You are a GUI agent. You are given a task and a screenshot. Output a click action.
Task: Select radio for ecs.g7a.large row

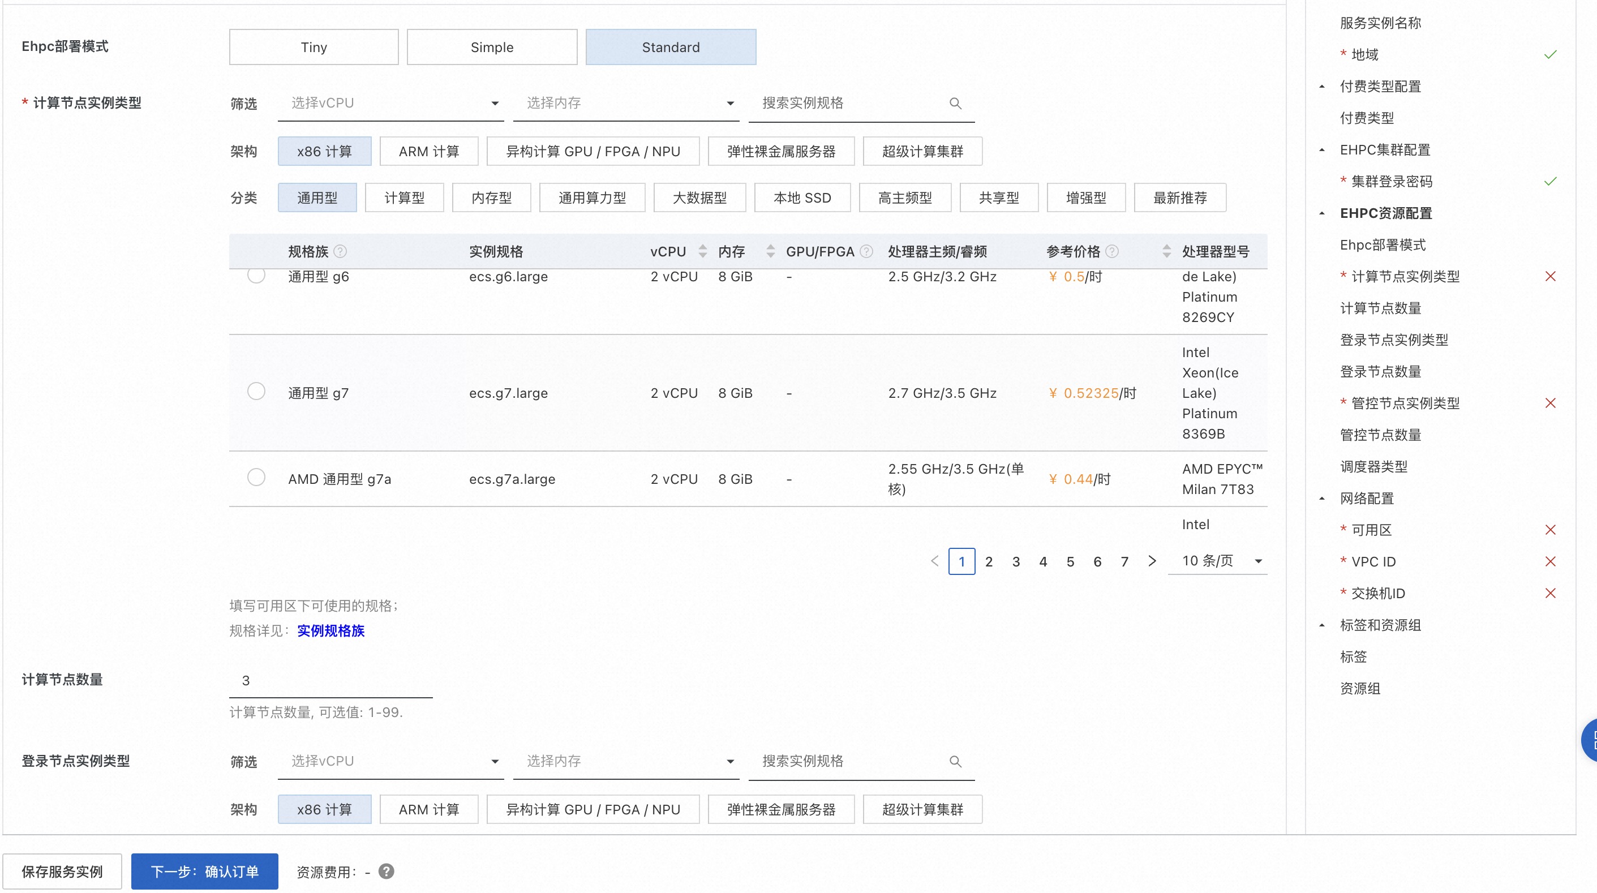point(256,478)
